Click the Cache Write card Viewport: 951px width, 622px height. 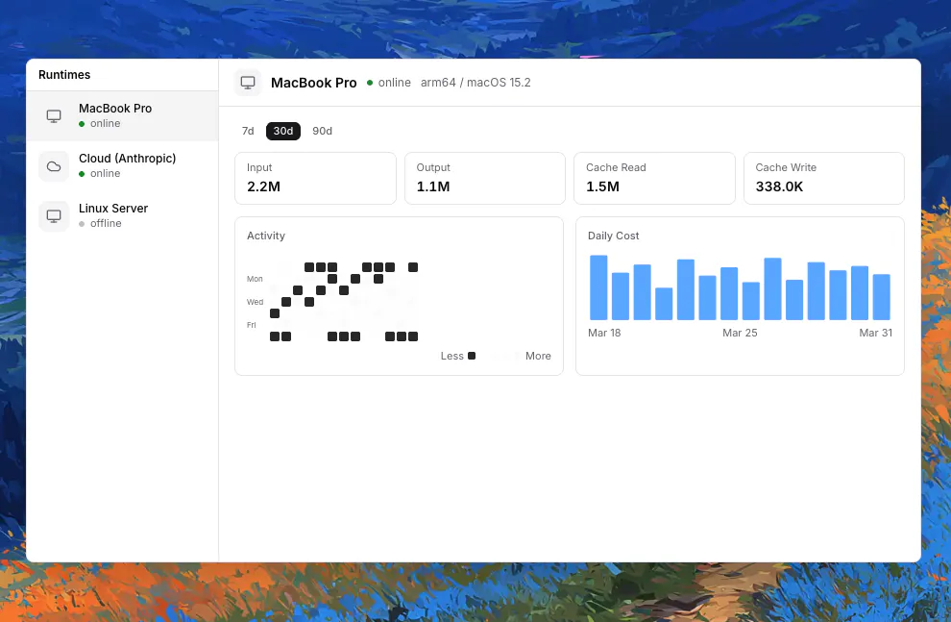(823, 179)
